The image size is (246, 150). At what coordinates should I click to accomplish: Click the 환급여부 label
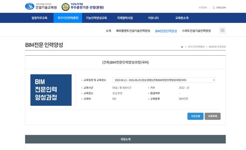tap(155, 93)
